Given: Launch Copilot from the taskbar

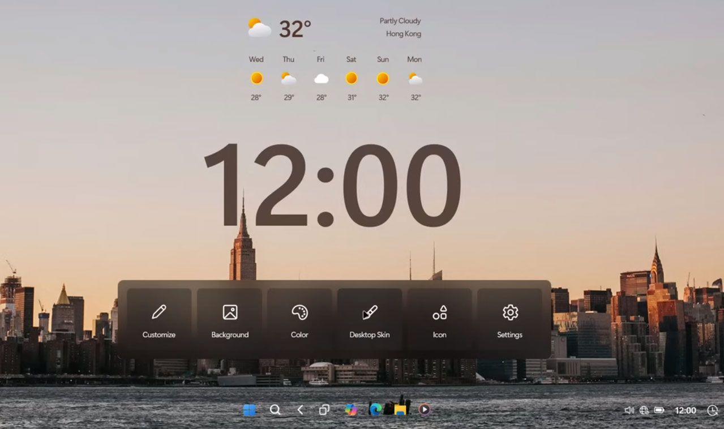Looking at the screenshot, I should click(351, 410).
